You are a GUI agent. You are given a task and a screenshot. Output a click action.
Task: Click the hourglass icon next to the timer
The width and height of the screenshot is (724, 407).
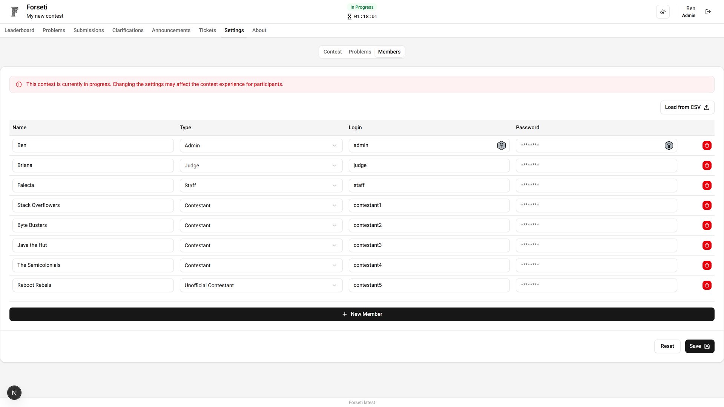[349, 17]
